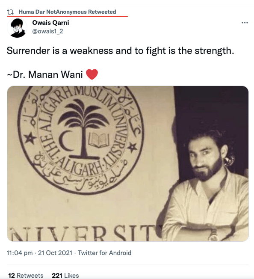View the 221 Likes list
Image resolution: width=254 pixels, height=279 pixels.
coord(65,275)
